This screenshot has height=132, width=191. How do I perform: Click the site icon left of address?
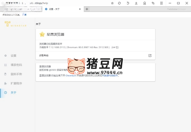pyautogui.click(x=3, y=3)
